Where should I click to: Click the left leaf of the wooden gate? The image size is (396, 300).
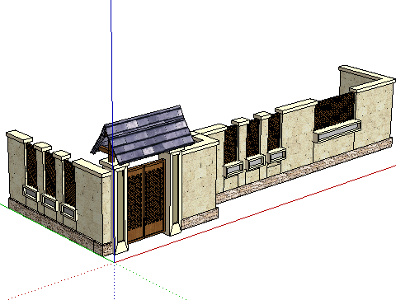point(135,204)
